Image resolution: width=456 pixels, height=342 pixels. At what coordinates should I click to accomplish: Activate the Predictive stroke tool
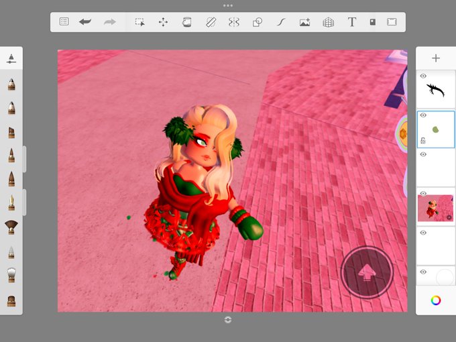point(281,22)
